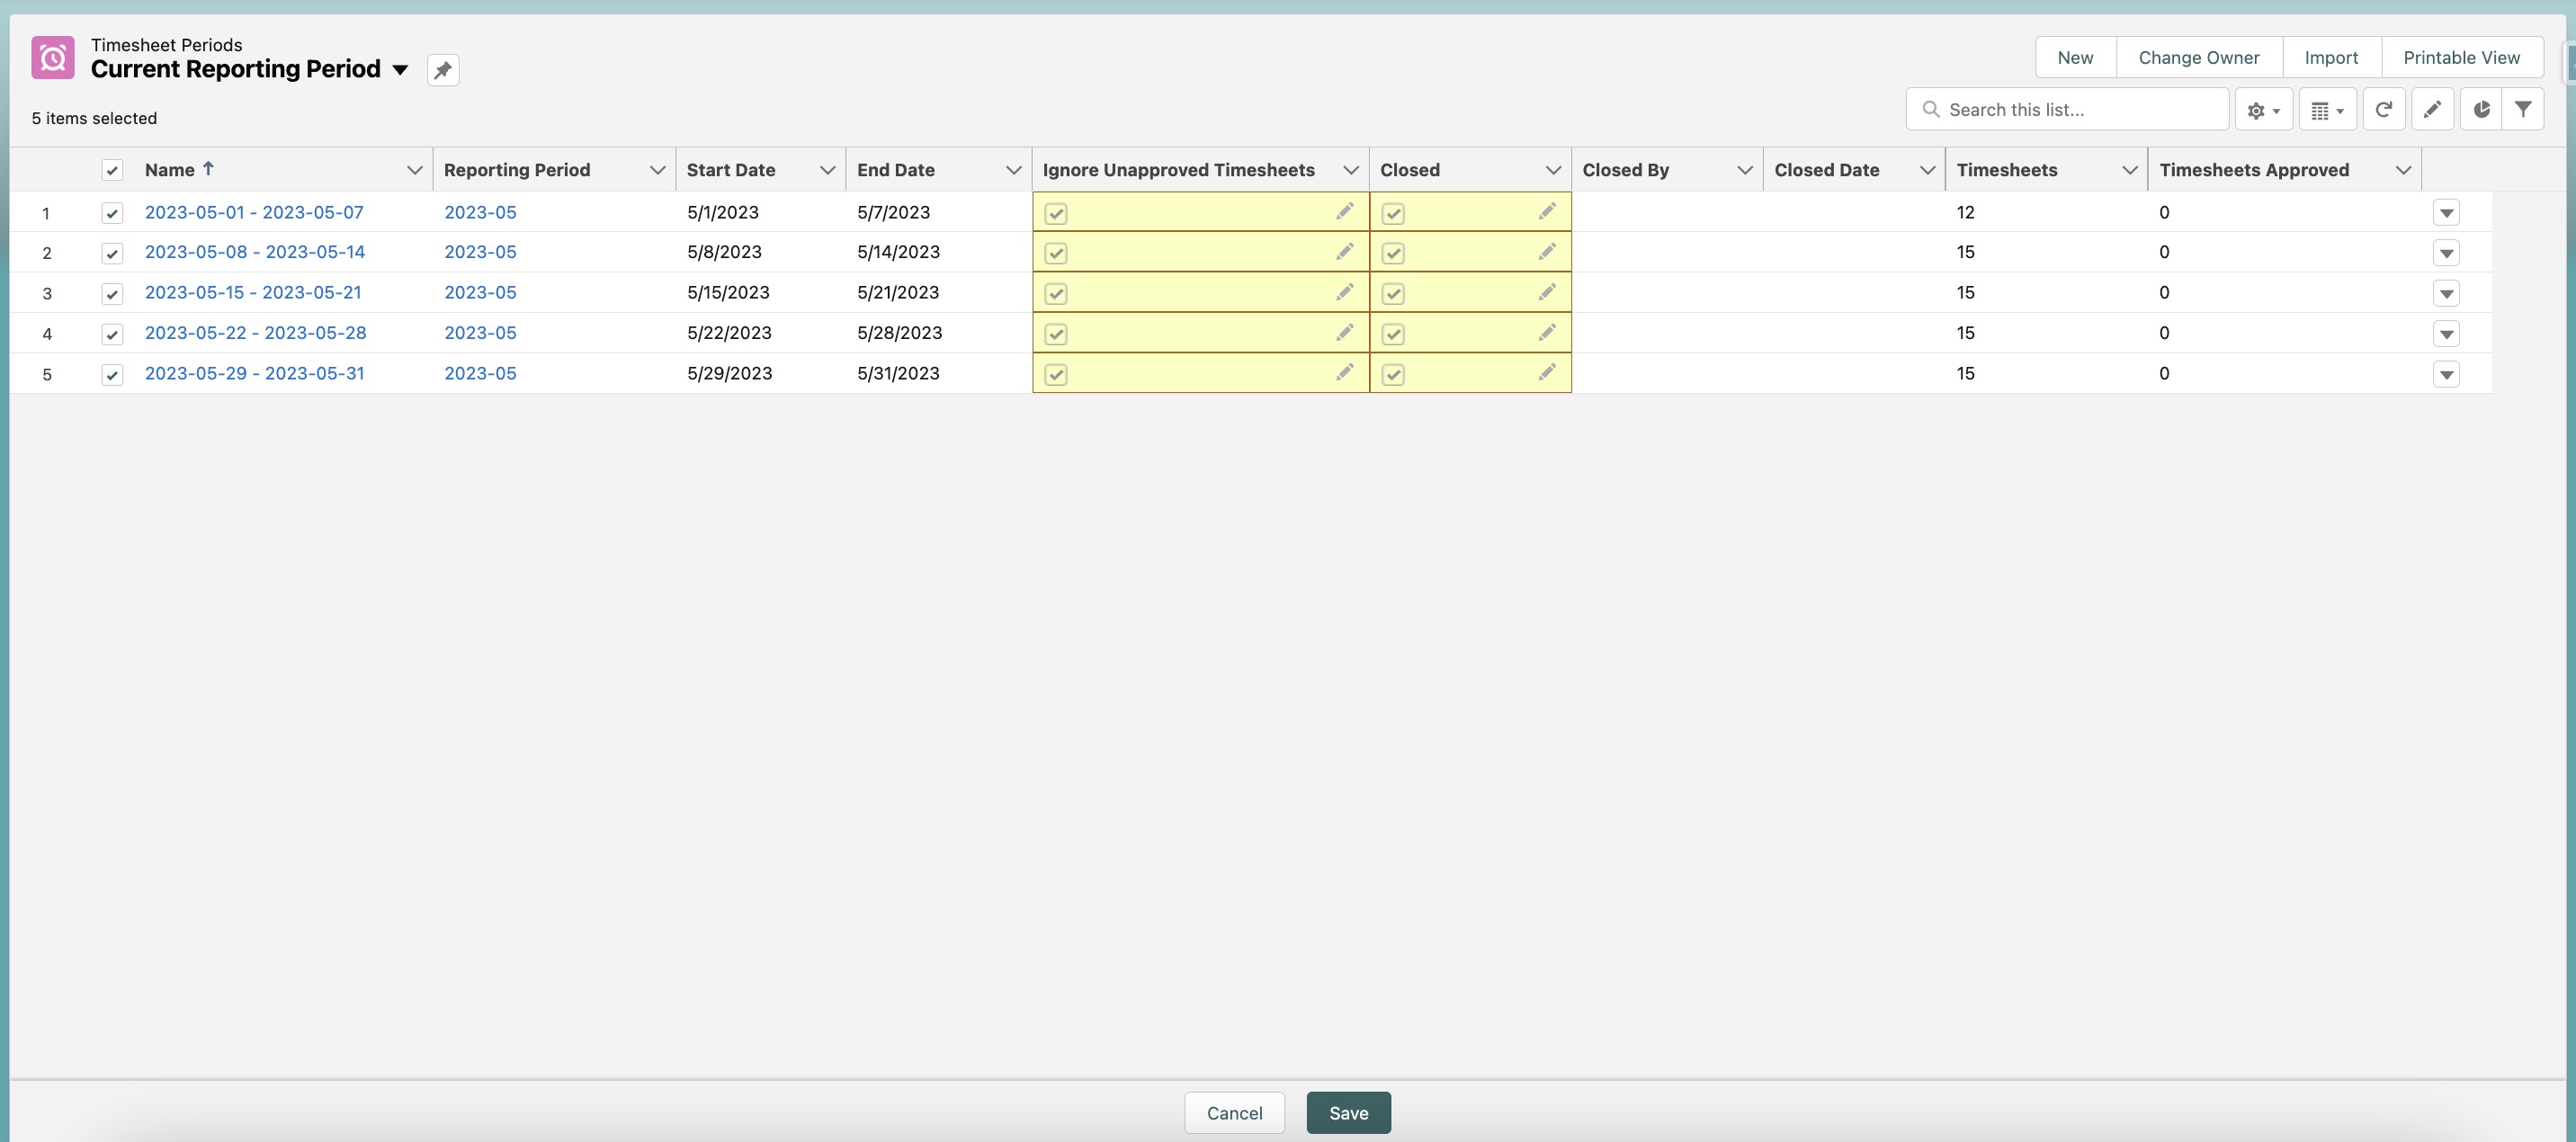Edit Closed value for row 1 with pencil
The image size is (2576, 1142).
(x=1547, y=211)
